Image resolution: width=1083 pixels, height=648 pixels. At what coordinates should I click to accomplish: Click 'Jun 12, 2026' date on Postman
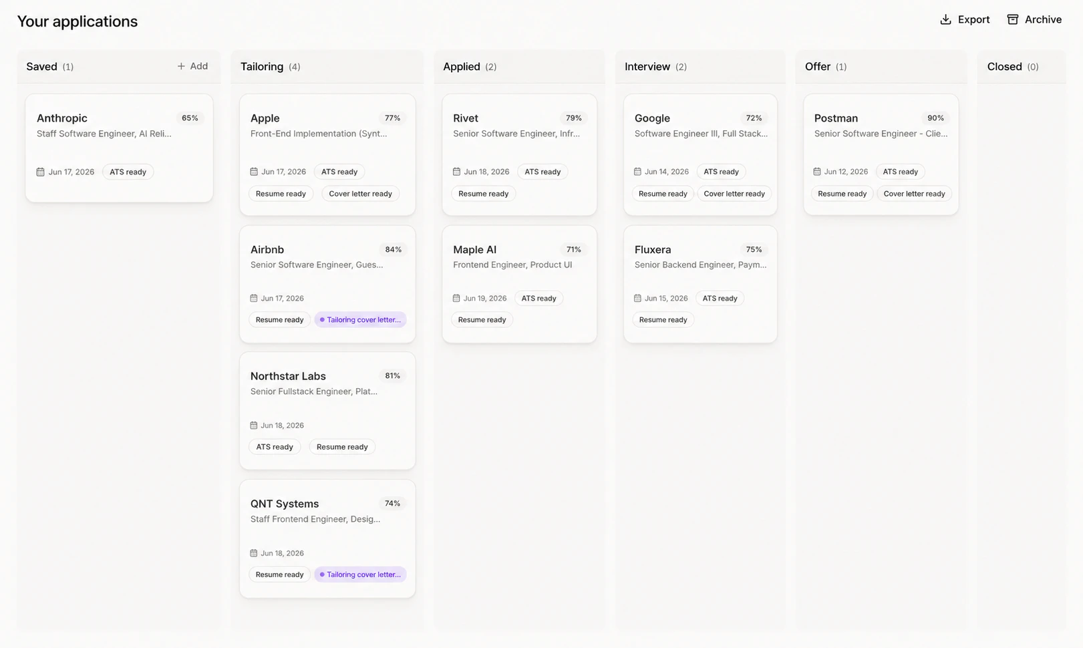coord(846,172)
